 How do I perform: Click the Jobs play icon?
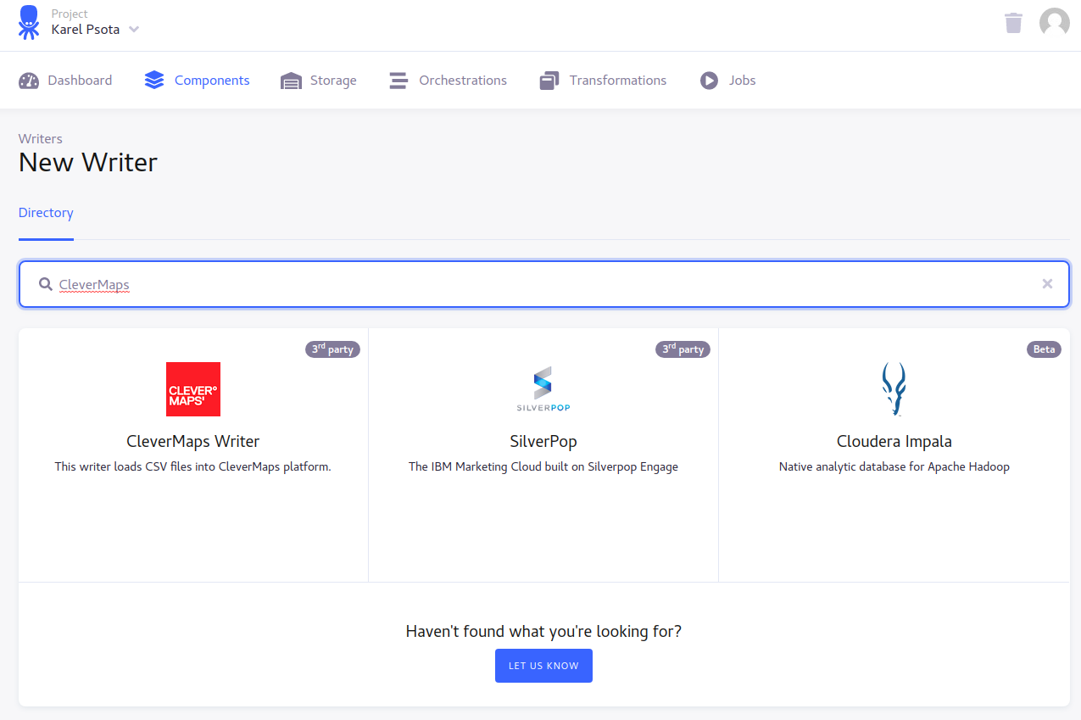coord(709,81)
